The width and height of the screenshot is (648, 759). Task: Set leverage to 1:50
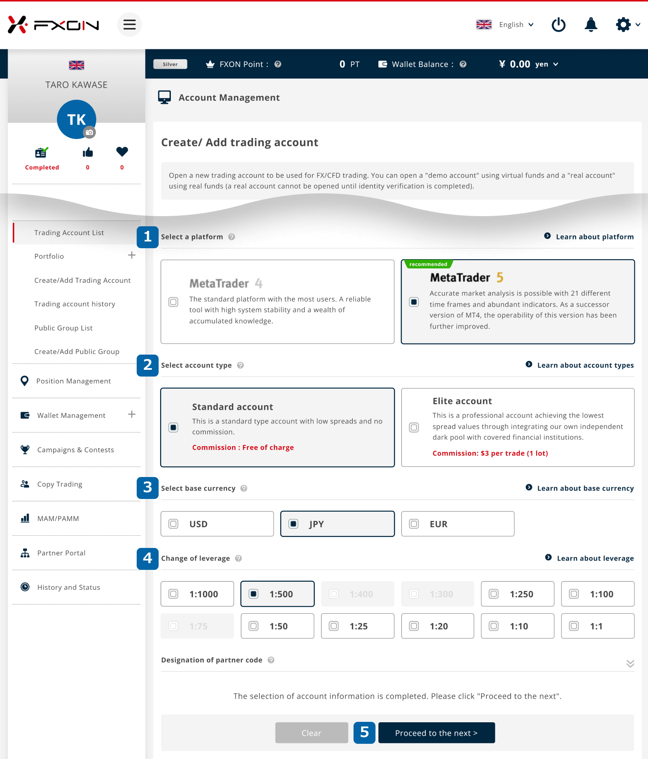click(278, 626)
